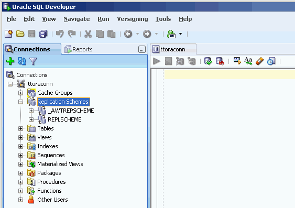
Task: Add a new connection with green plus
Action: [x=10, y=61]
